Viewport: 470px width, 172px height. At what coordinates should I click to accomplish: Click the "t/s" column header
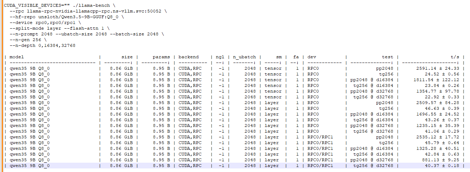point(455,57)
